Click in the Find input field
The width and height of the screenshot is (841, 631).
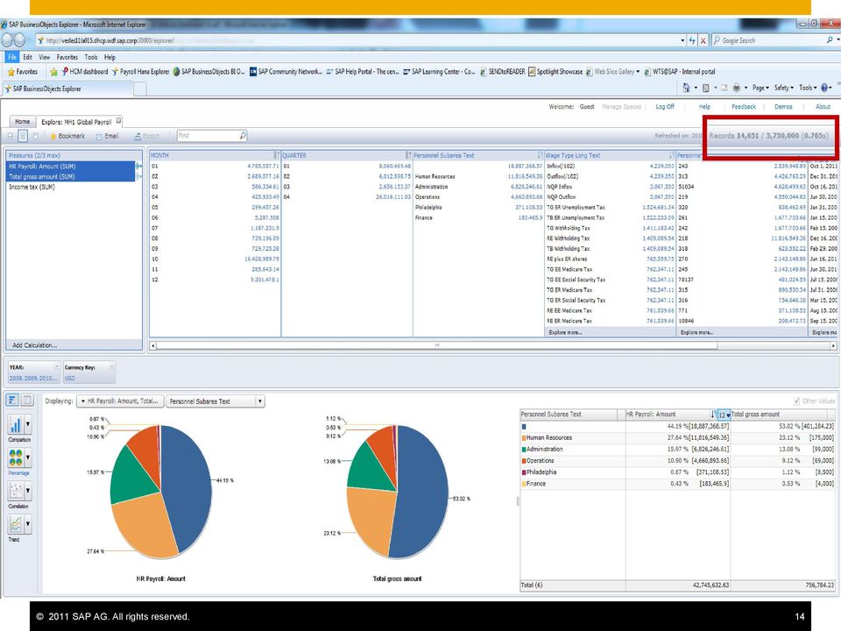point(207,135)
